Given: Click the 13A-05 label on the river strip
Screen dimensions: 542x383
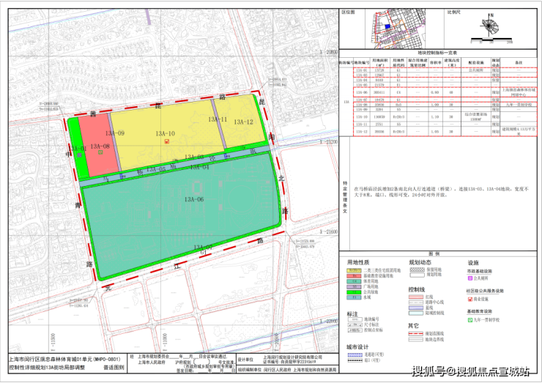Looking at the screenshot, I should pyautogui.click(x=156, y=169).
